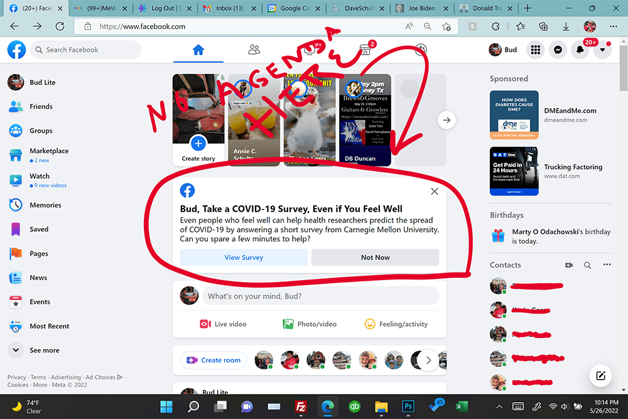628x419 pixels.
Task: Open Windows Start button on taskbar
Action: point(166,406)
